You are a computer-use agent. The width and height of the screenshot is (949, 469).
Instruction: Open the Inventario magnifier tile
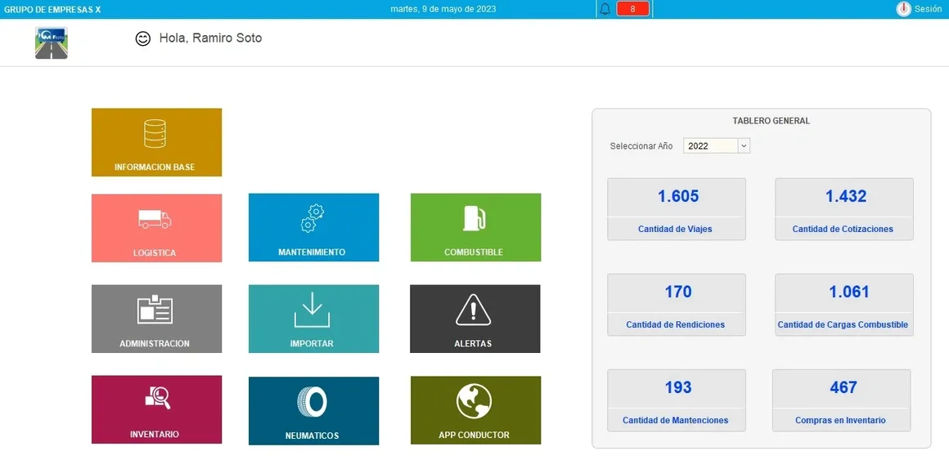click(157, 410)
